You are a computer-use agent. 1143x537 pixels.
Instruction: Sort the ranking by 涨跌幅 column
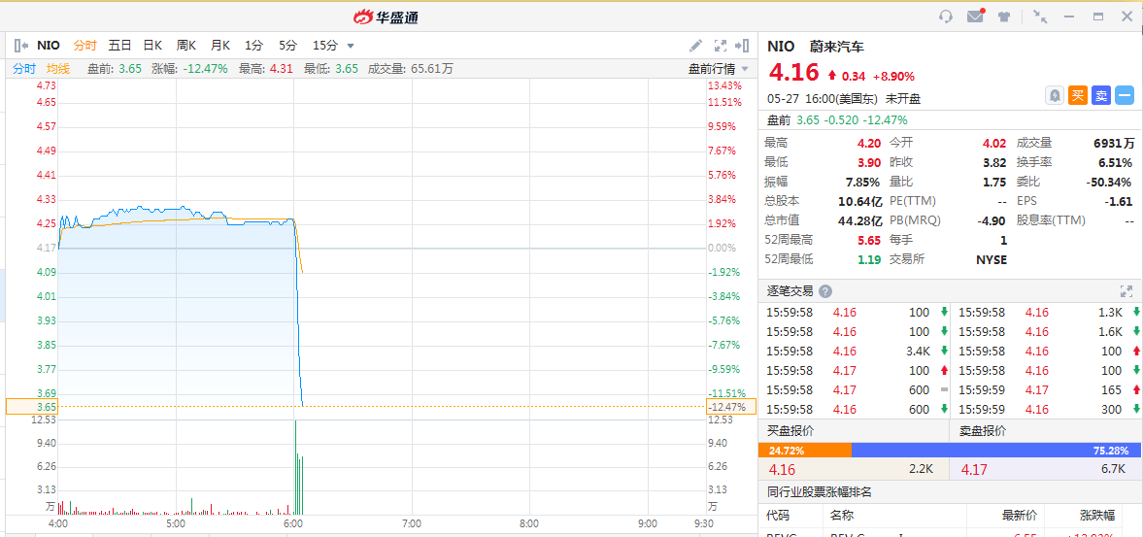tap(1097, 516)
